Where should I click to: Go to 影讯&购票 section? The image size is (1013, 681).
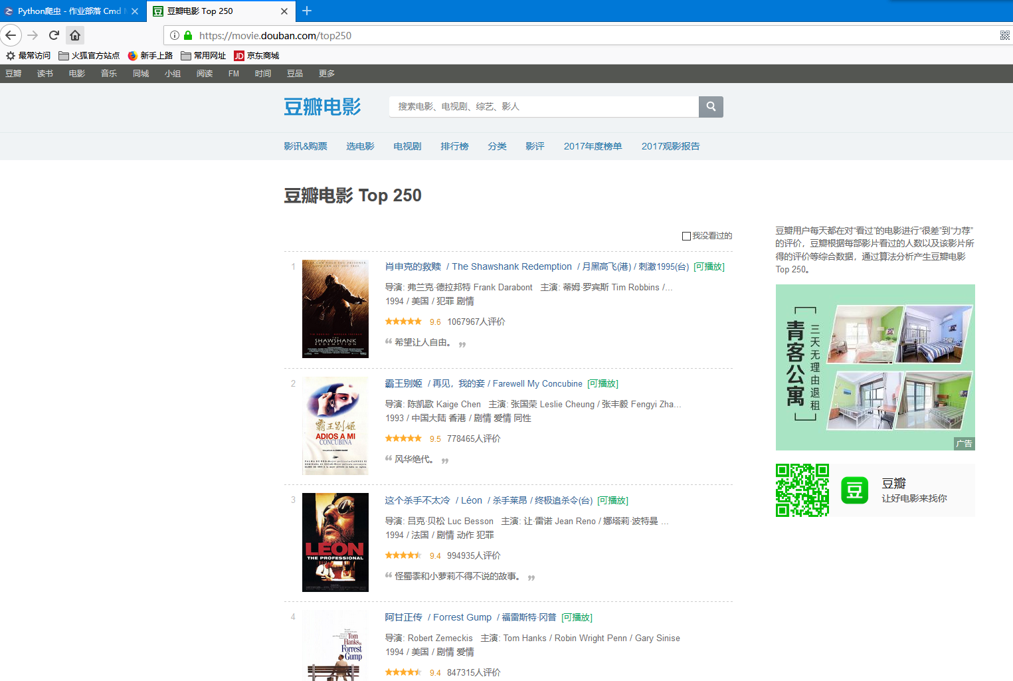[306, 146]
